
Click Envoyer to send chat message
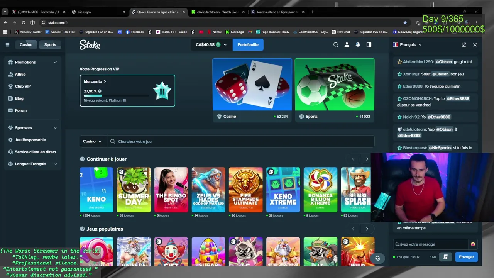(x=466, y=257)
